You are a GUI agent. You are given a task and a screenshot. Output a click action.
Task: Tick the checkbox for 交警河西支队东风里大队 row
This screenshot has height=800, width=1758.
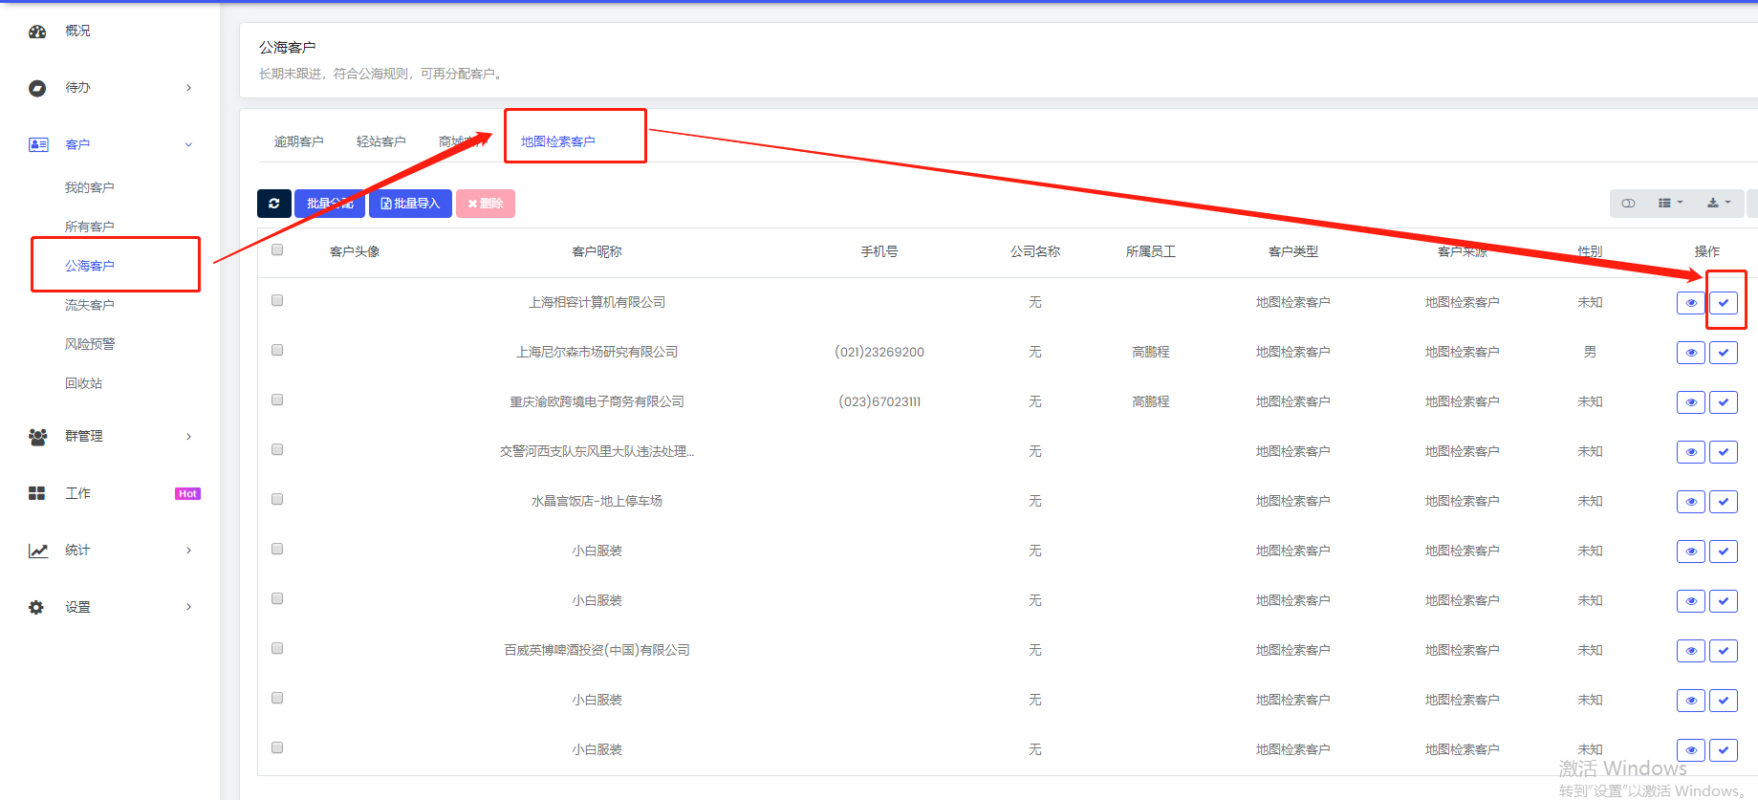(277, 449)
